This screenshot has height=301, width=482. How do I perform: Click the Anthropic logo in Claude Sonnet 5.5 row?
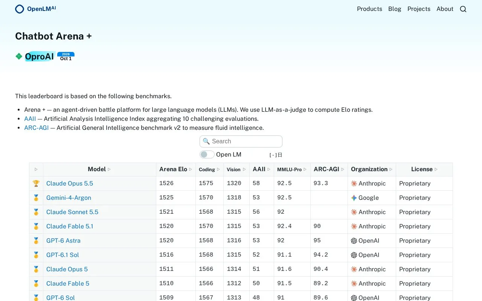(354, 212)
